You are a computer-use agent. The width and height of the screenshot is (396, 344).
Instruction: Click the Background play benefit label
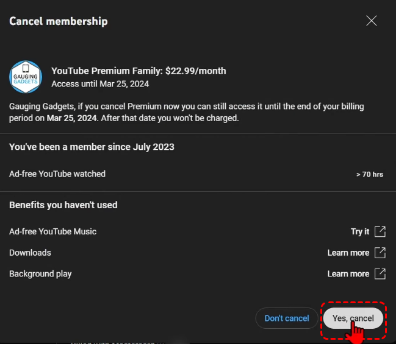40,274
